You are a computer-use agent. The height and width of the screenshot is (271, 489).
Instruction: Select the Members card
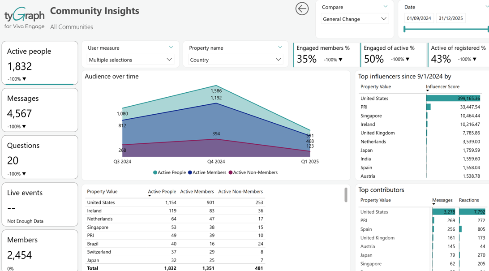coord(40,250)
